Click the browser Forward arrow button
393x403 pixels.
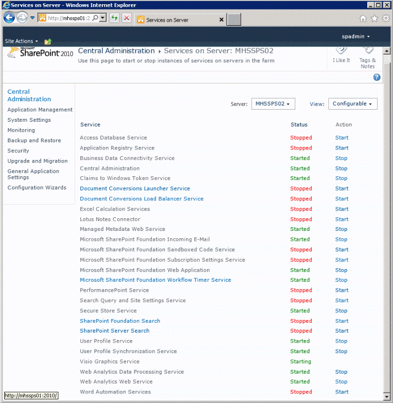click(22, 18)
